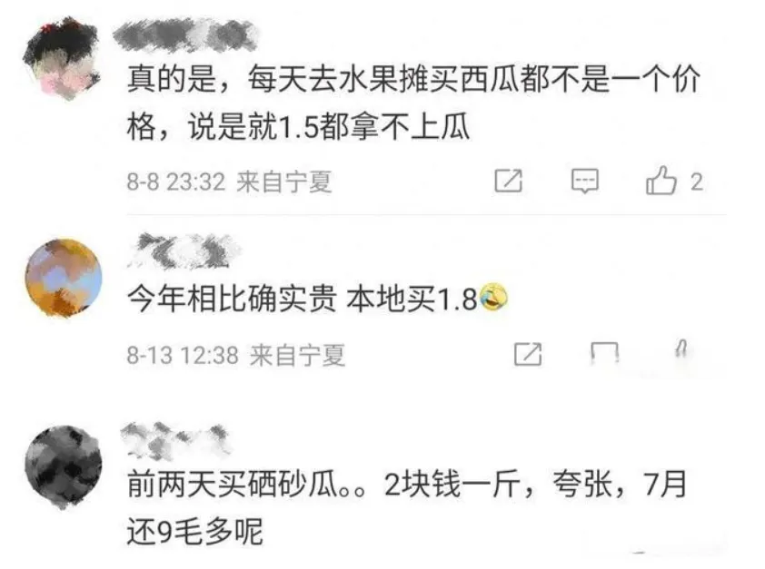Viewport: 765px width, 569px height.
Task: Like the first comment with 2 likes
Action: (x=661, y=181)
